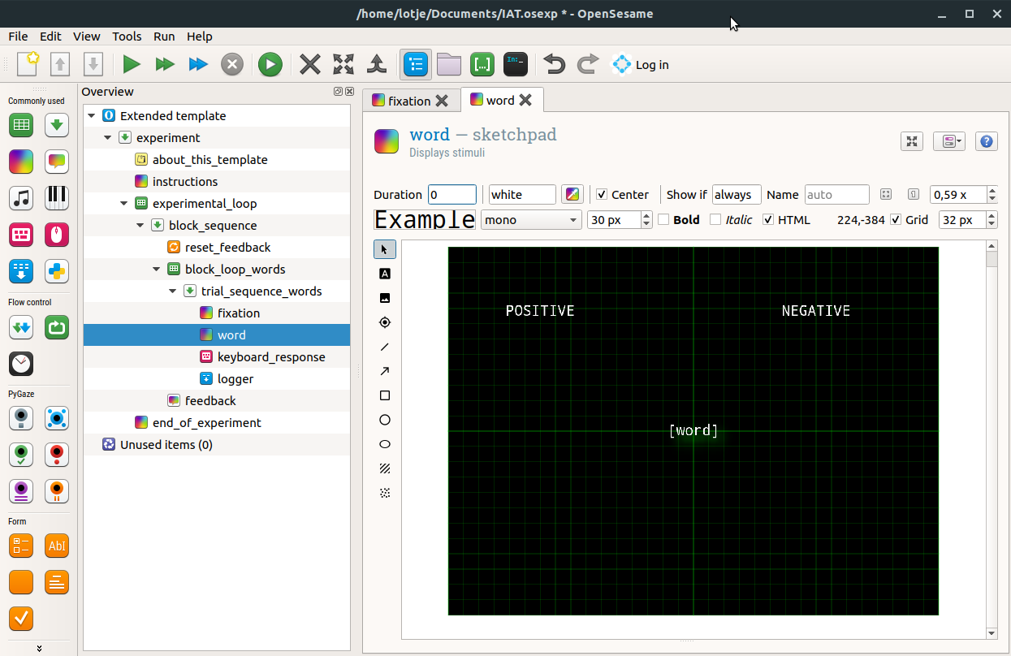
Task: Collapse the trial_sequence_words expander arrow
Action: tap(172, 291)
